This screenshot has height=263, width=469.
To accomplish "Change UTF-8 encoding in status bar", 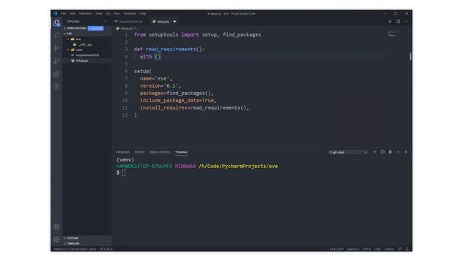I will point(366,249).
